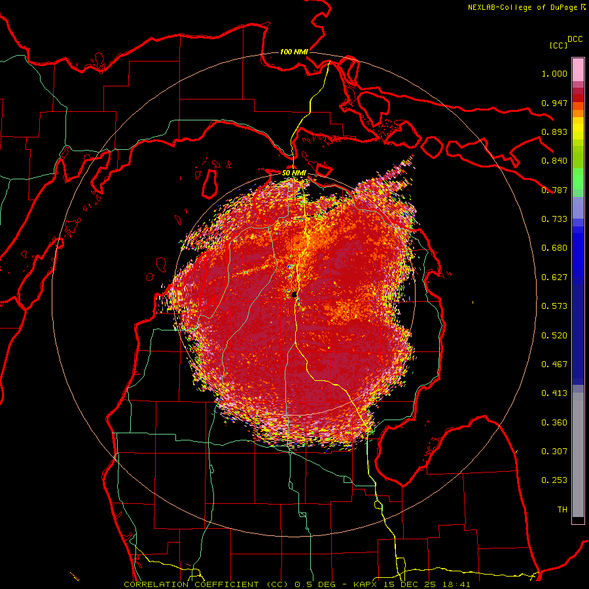This screenshot has width=589, height=589.
Task: Click the 0.787 color scale value
Action: 554,190
